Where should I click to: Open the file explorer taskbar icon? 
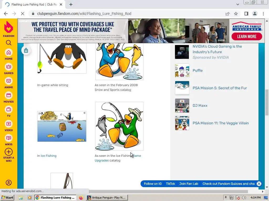[21, 198]
